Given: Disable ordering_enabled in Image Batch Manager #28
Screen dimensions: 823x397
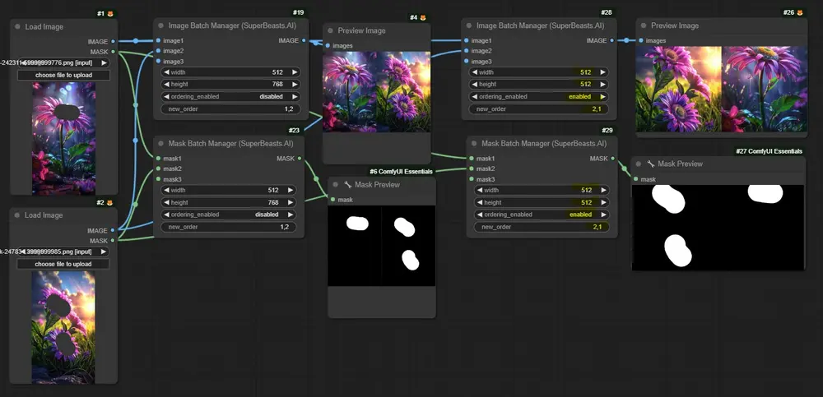Looking at the screenshot, I should (539, 96).
